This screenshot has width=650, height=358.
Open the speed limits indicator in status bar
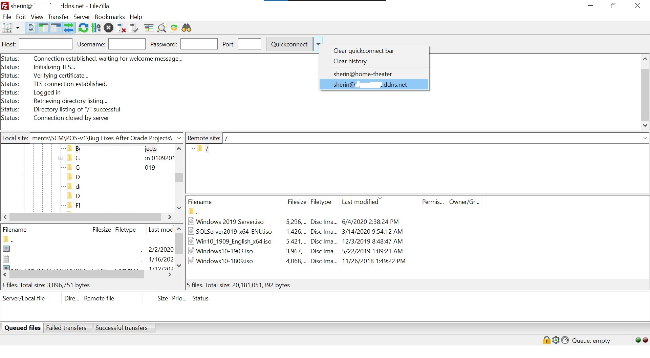tap(565, 340)
